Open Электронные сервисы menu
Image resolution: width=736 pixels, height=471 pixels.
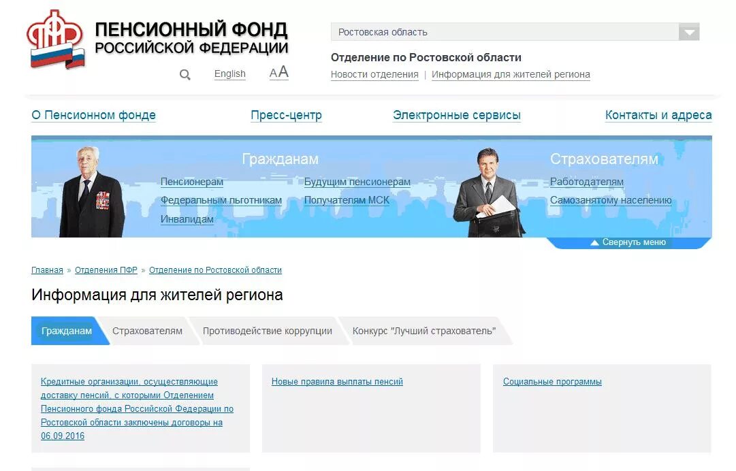pyautogui.click(x=457, y=116)
